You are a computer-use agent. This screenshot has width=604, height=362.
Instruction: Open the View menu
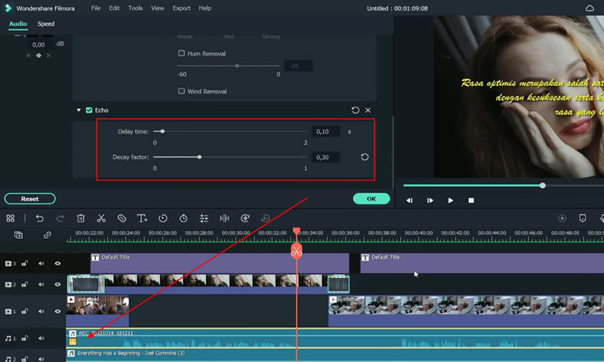pyautogui.click(x=157, y=8)
